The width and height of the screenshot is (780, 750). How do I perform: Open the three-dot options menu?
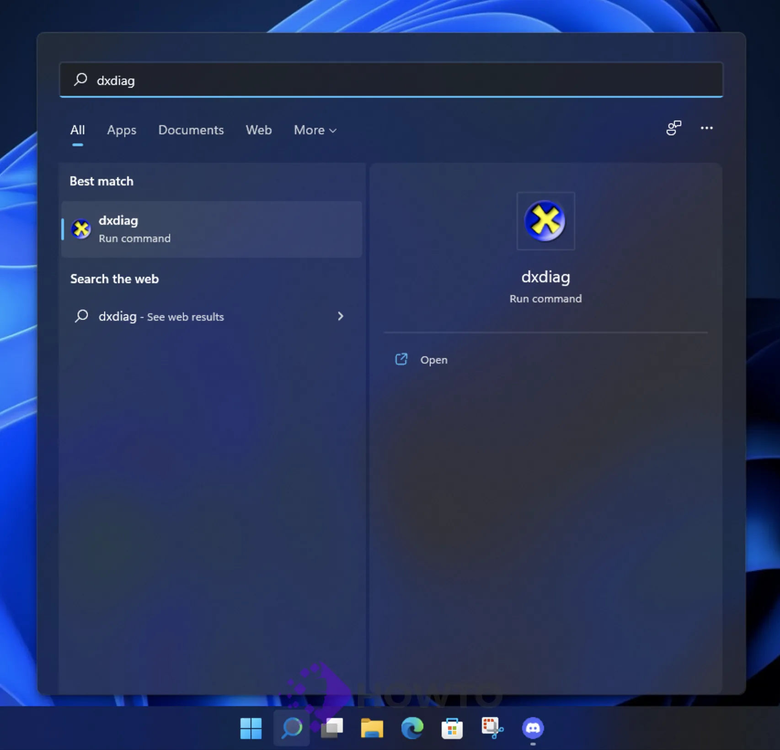click(x=706, y=128)
